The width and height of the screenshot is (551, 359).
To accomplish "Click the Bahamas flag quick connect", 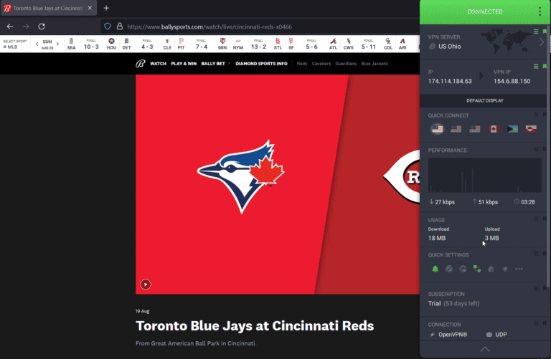I will (512, 130).
